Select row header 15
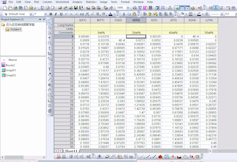This screenshot has height=162, width=237. tap(64, 90)
